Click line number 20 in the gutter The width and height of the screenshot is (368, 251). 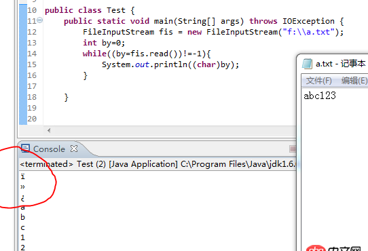(x=32, y=119)
